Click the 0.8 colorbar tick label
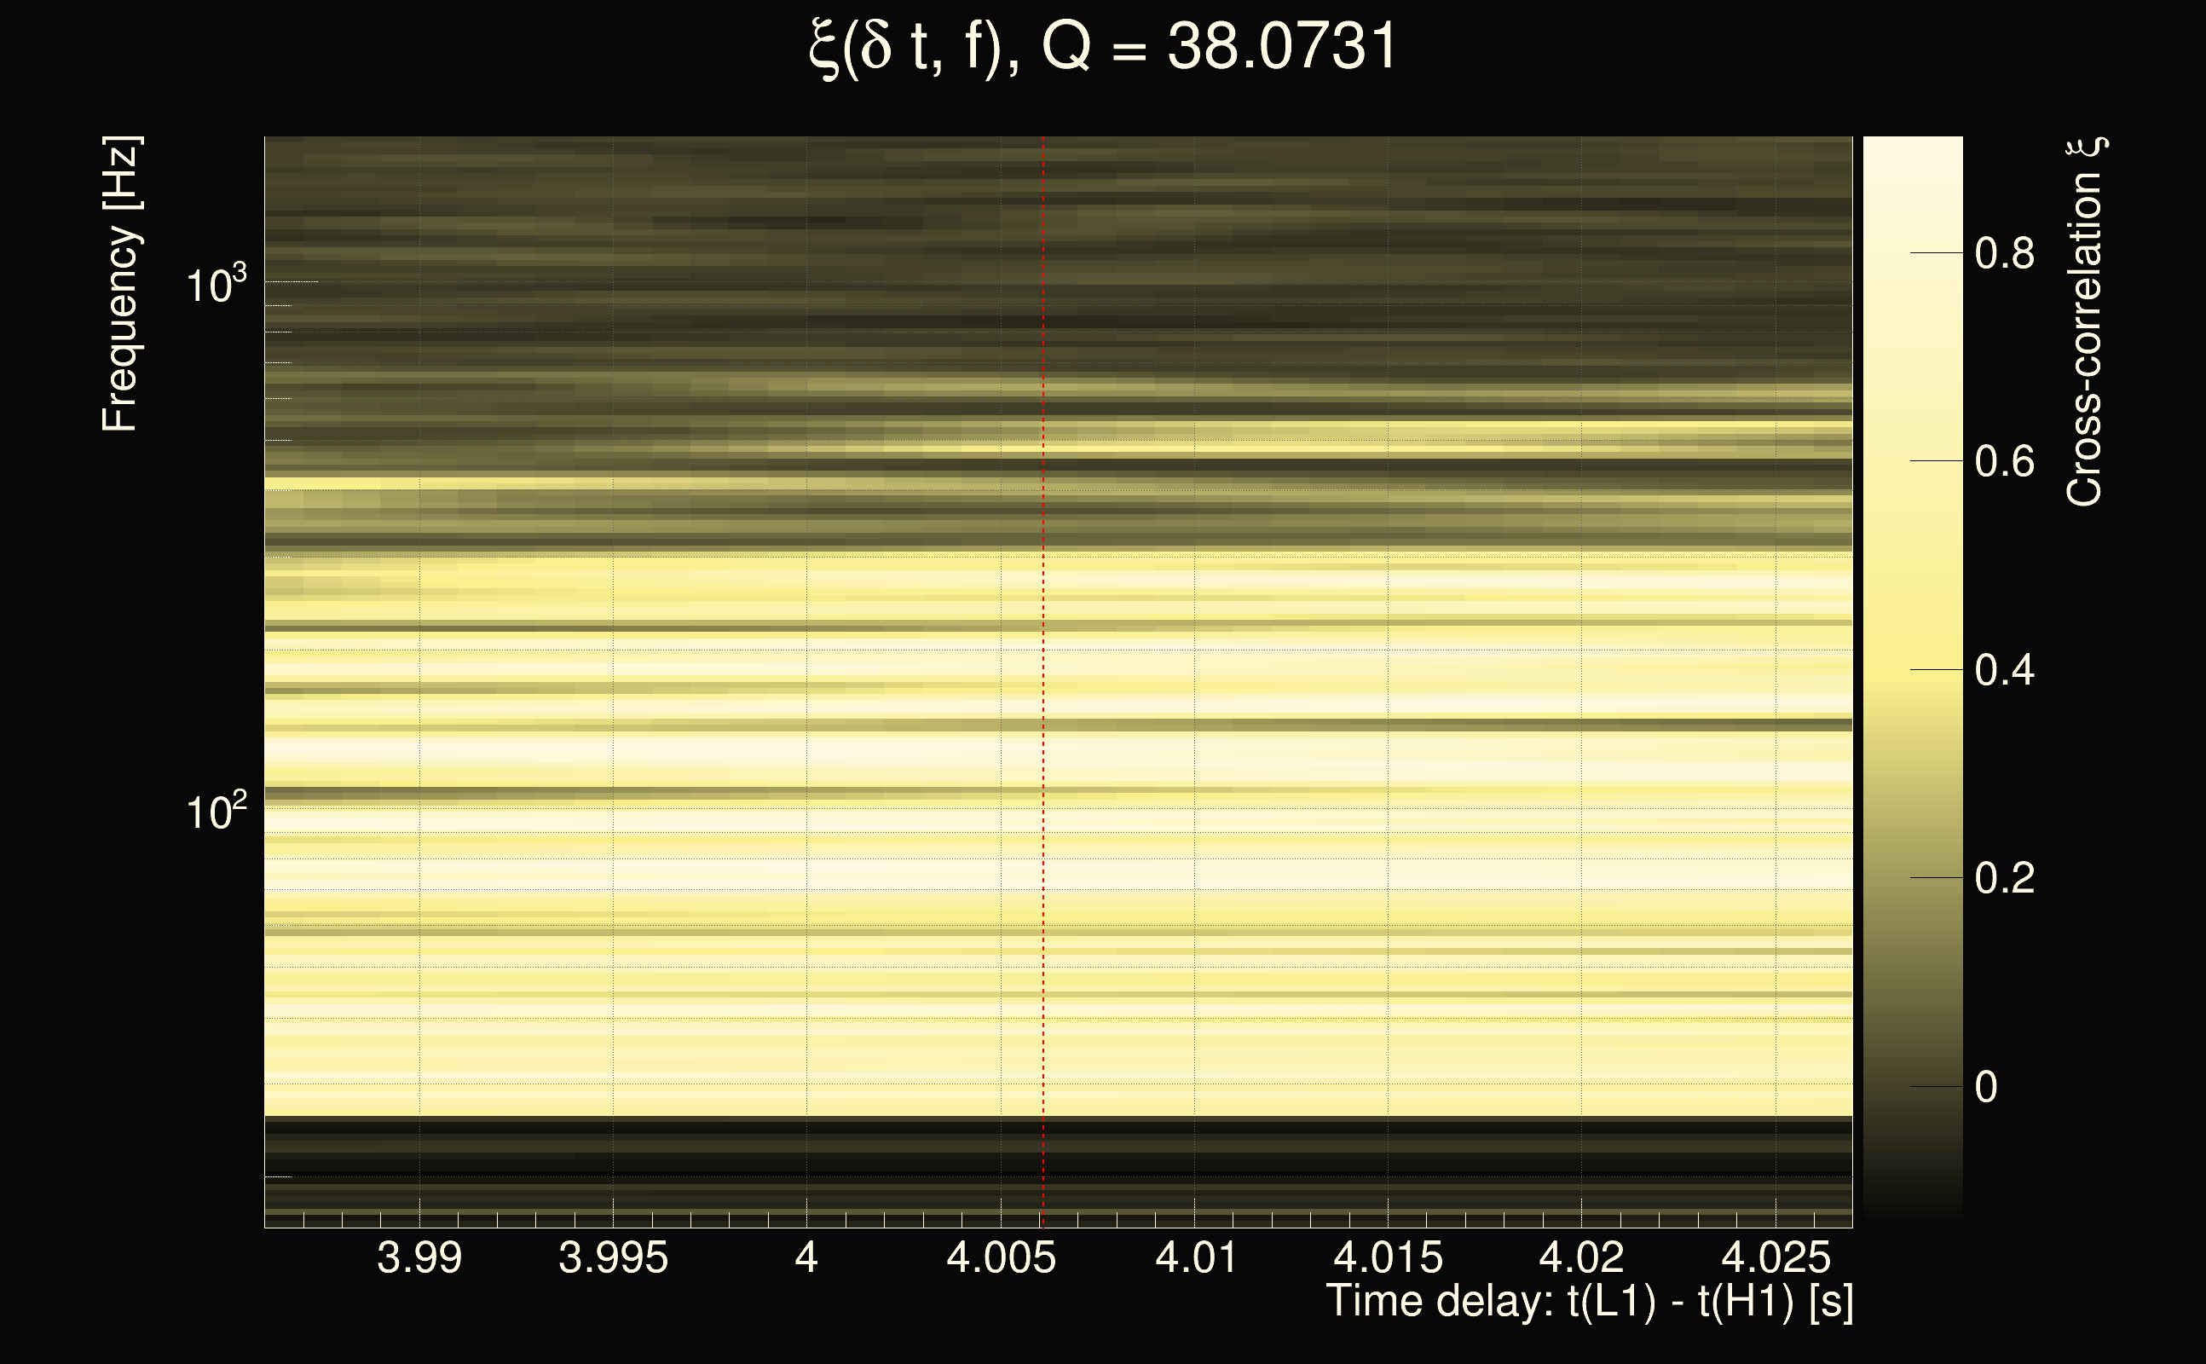The width and height of the screenshot is (2206, 1364). [2004, 253]
